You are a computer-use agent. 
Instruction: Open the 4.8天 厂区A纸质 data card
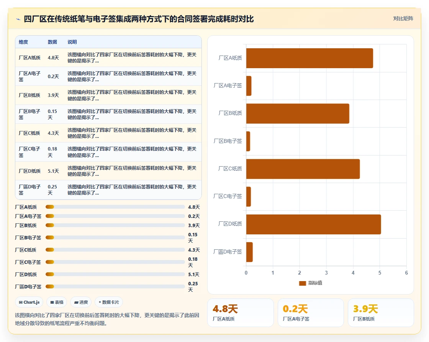[x=241, y=313]
